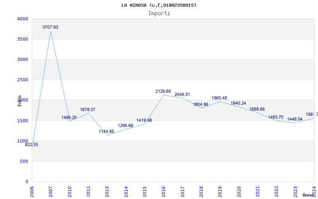Click the 2011 x-axis year label
318x199 pixels.
88,192
